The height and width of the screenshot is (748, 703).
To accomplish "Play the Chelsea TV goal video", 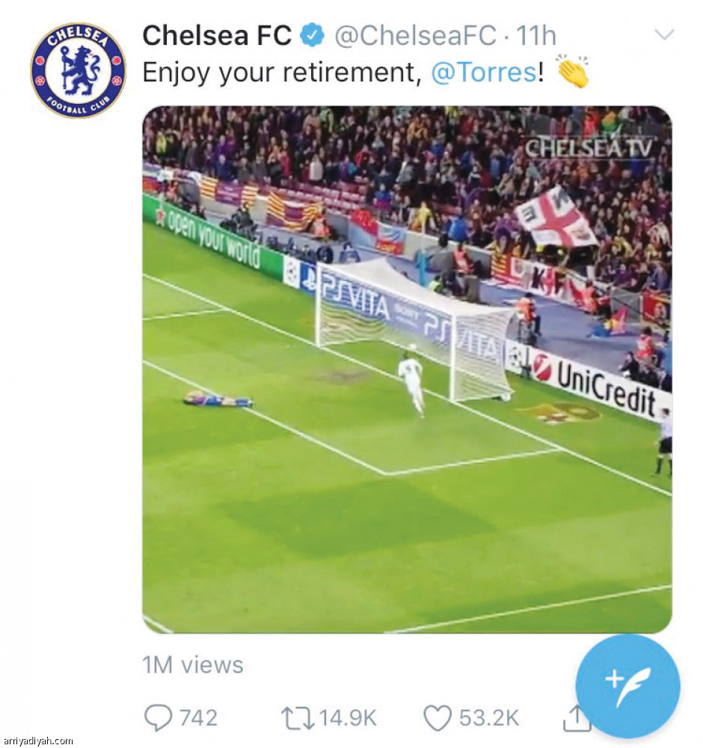I will [x=407, y=370].
